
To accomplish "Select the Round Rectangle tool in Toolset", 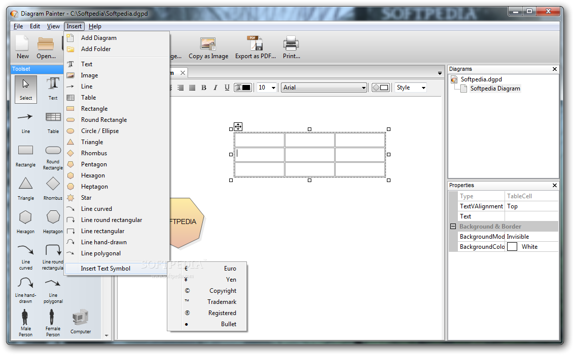I will point(53,157).
